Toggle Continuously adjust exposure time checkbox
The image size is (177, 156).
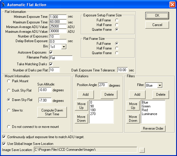coord(4,137)
